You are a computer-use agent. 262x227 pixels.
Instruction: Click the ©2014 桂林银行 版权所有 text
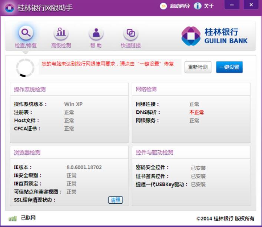pos(225,218)
